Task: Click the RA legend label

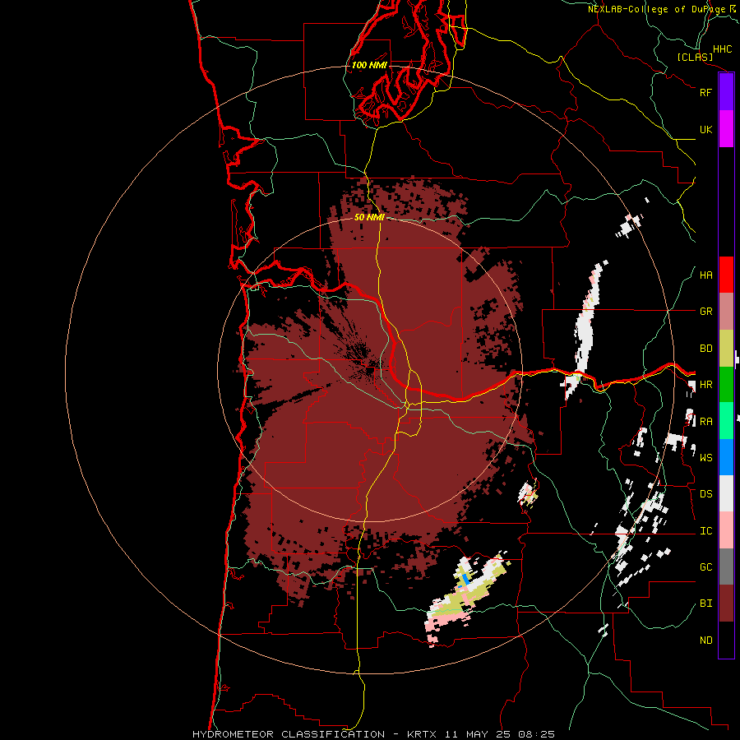Action: (x=705, y=422)
